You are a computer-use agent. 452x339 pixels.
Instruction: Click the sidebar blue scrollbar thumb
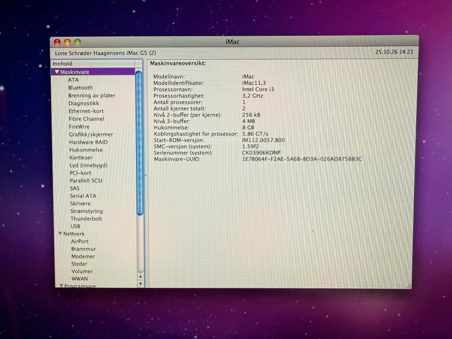click(x=139, y=143)
